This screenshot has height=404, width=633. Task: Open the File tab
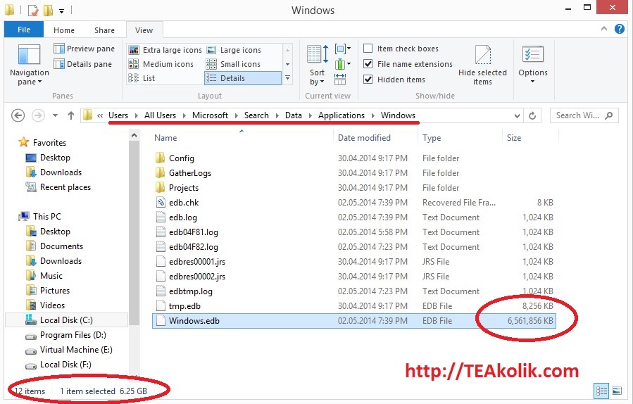24,30
